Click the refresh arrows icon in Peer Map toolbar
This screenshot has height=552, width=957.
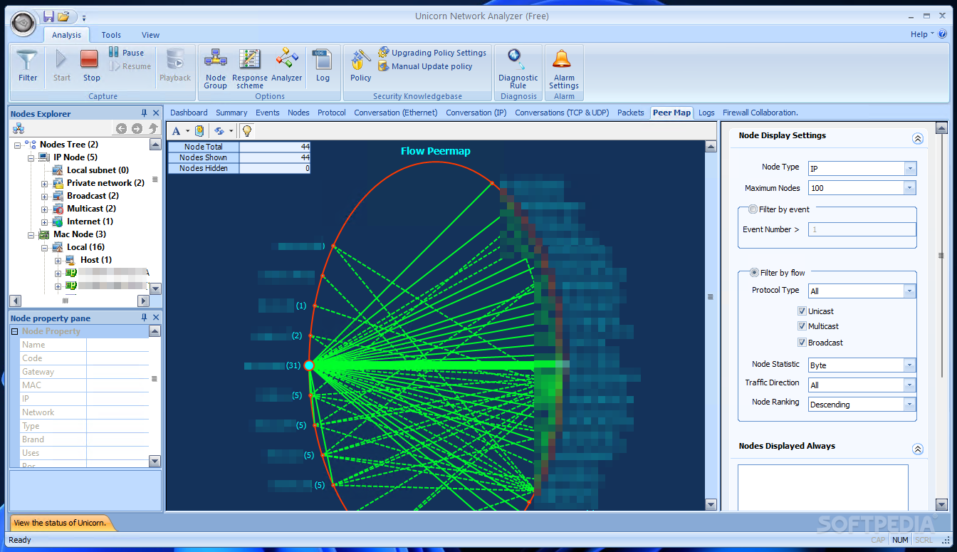[219, 131]
